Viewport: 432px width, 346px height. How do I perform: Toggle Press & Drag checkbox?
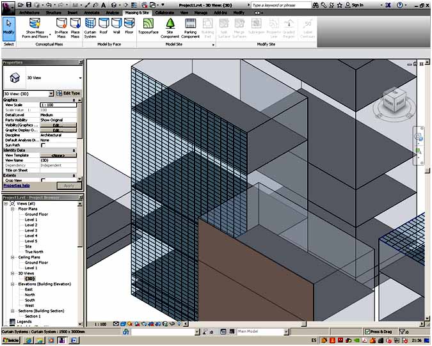[367, 332]
